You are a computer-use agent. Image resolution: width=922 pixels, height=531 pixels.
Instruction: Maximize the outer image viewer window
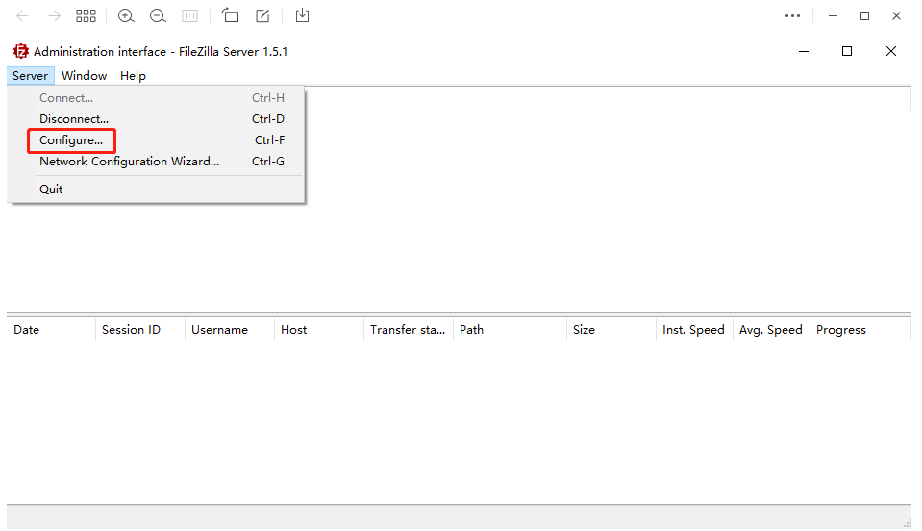[864, 16]
